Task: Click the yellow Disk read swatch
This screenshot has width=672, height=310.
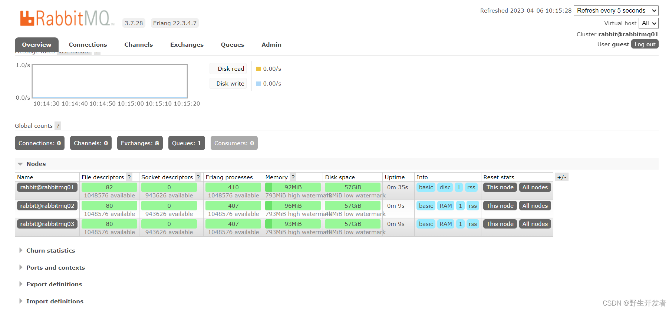Action: [258, 69]
